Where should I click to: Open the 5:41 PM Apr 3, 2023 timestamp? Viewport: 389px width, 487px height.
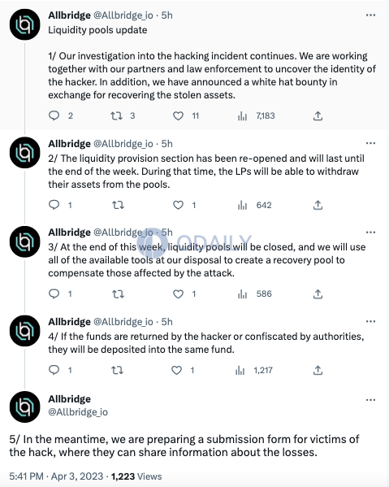point(56,476)
